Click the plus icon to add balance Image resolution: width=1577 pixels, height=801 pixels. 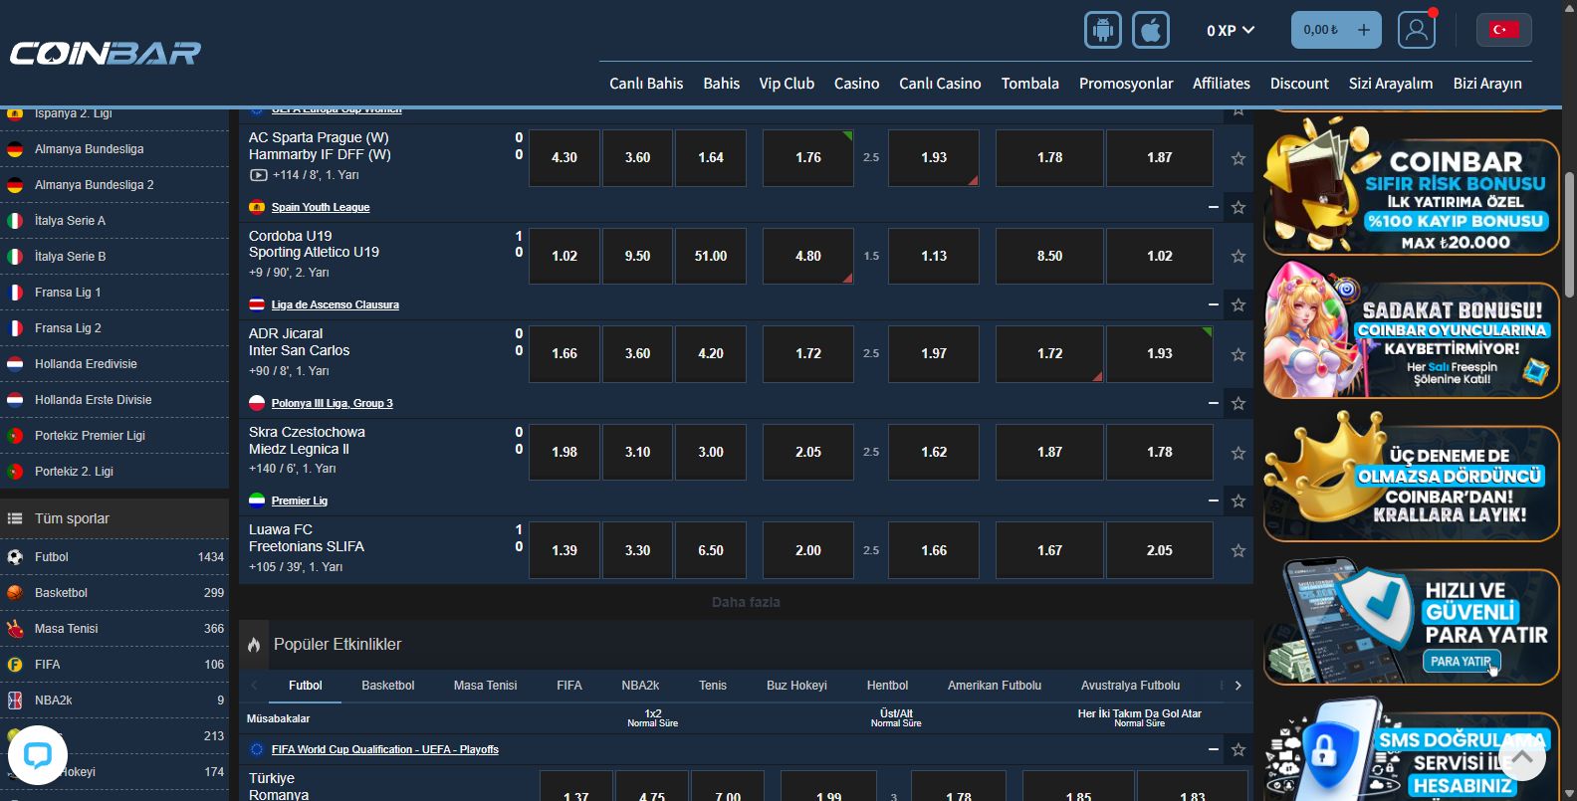pyautogui.click(x=1363, y=30)
